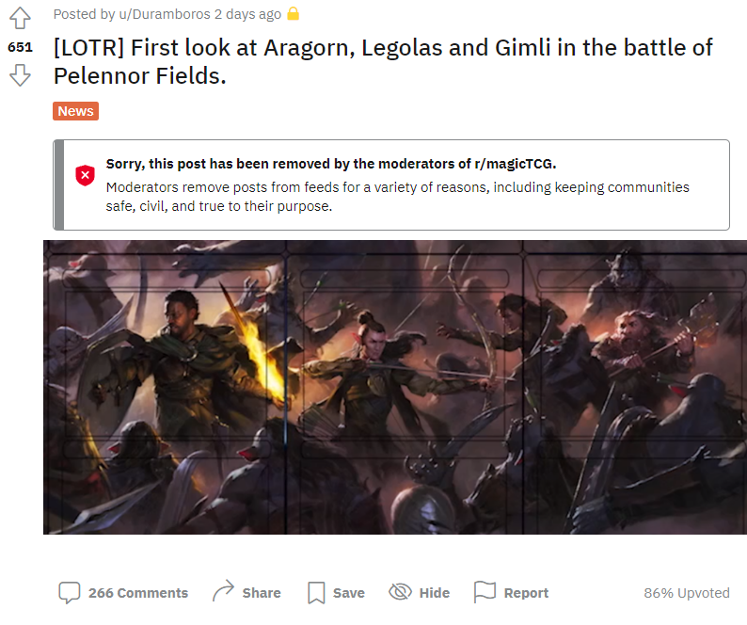Click the Hide button label

coord(435,593)
